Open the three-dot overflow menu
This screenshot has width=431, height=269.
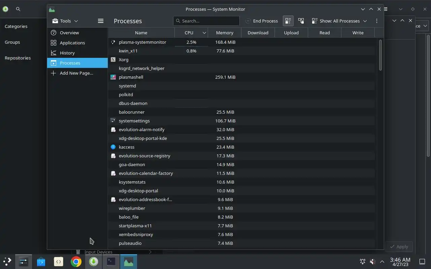tap(376, 21)
